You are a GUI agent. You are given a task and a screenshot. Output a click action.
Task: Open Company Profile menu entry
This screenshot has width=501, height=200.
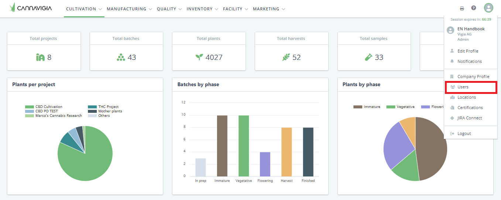[473, 77]
